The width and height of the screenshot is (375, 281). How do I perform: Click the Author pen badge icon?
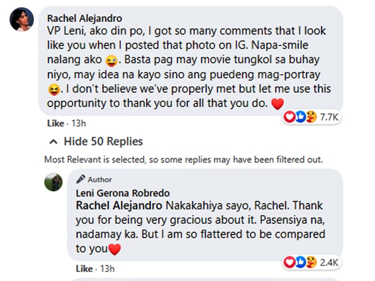[x=80, y=180]
